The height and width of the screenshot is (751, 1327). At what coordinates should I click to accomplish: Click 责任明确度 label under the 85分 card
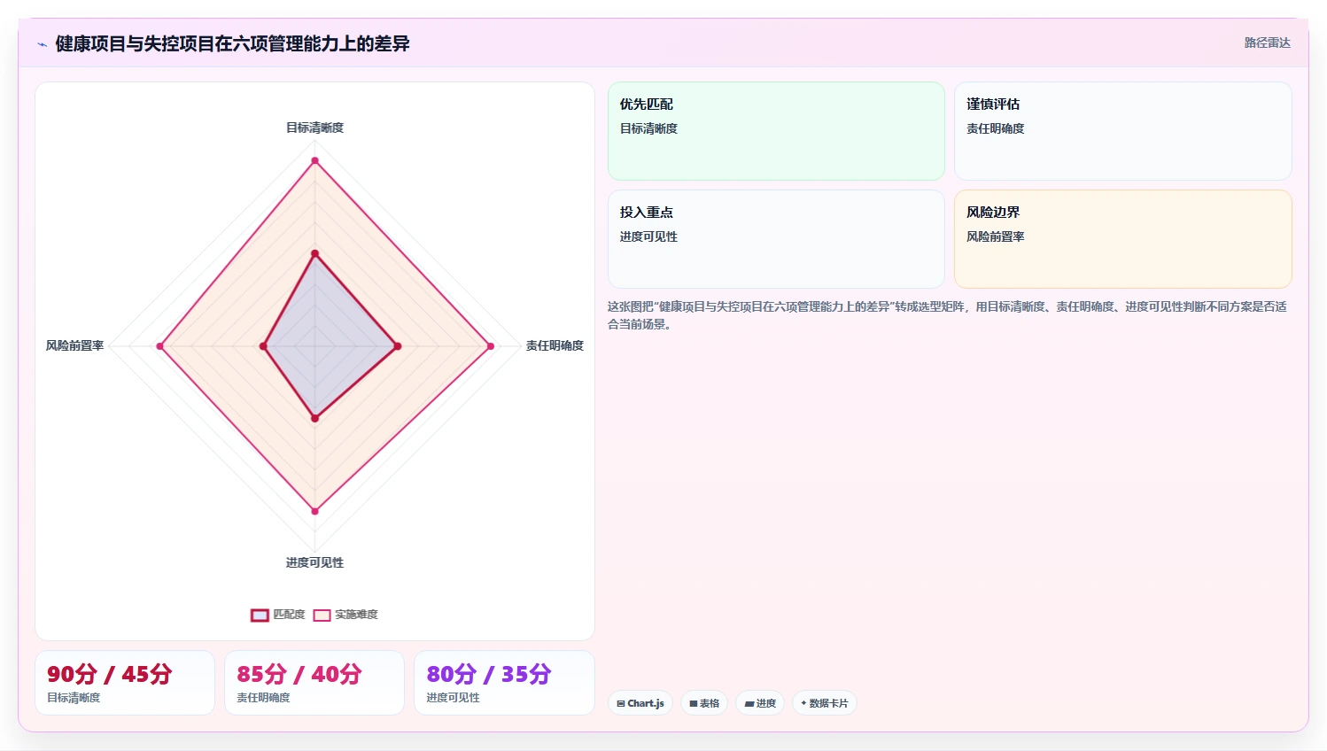pos(263,698)
